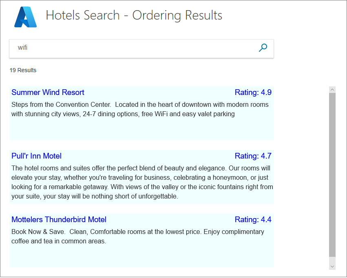This screenshot has width=347, height=278.
Task: Click the scrollbar down arrow
Action: tap(332, 265)
